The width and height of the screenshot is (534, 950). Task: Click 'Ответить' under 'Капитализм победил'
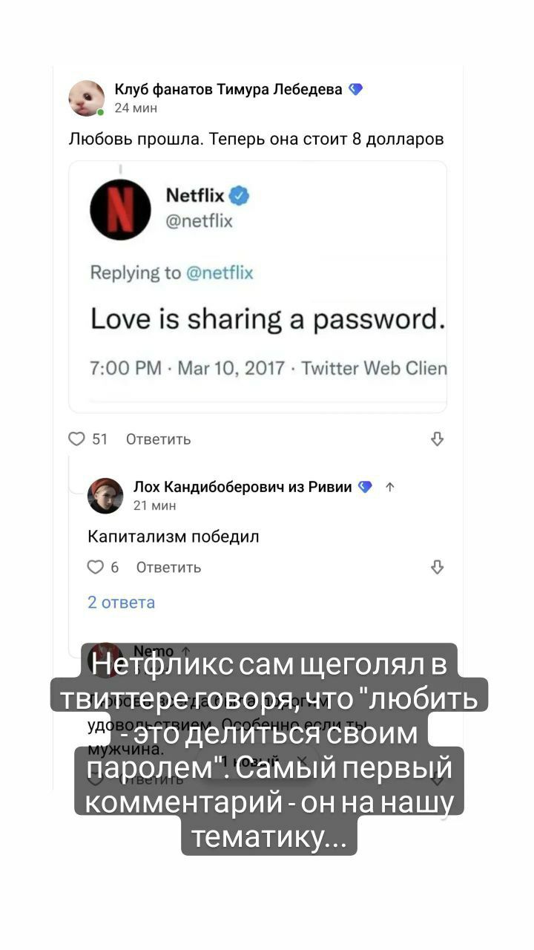coord(169,567)
